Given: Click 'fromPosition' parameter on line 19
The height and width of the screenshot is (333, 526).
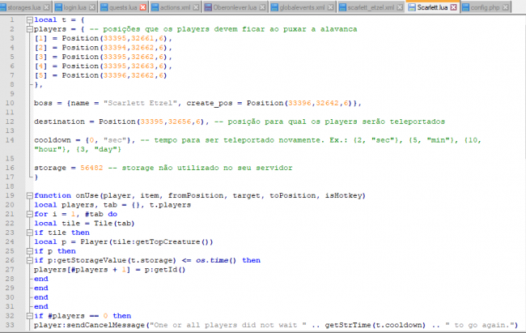Looking at the screenshot, I should tap(196, 195).
